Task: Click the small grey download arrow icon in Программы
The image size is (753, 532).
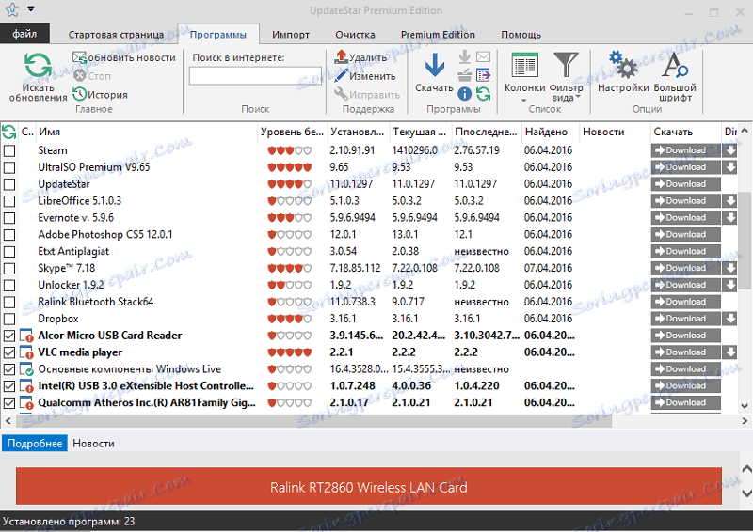Action: tap(464, 57)
